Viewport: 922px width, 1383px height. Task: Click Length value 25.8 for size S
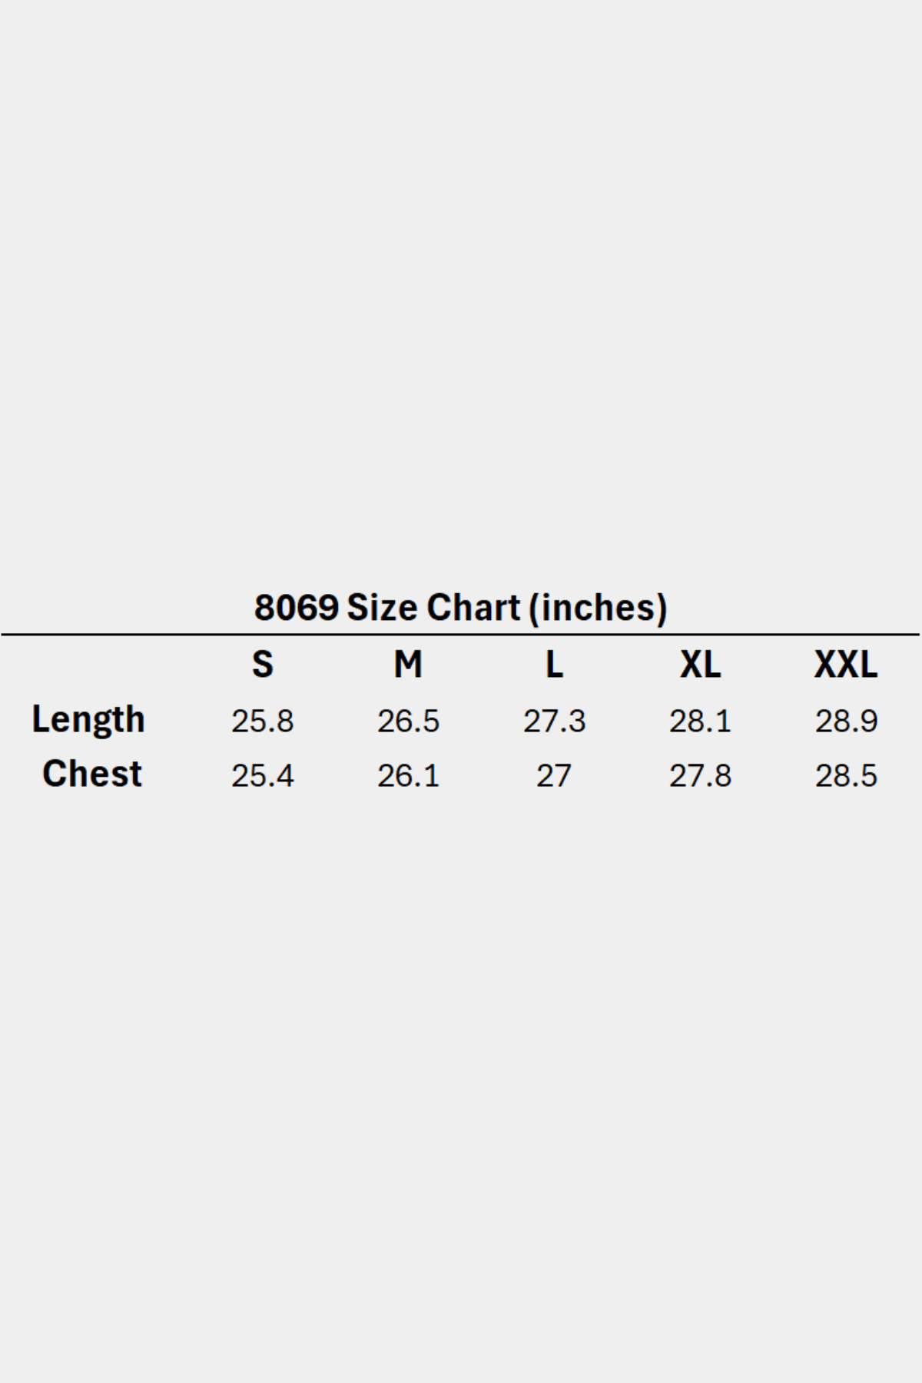click(263, 721)
